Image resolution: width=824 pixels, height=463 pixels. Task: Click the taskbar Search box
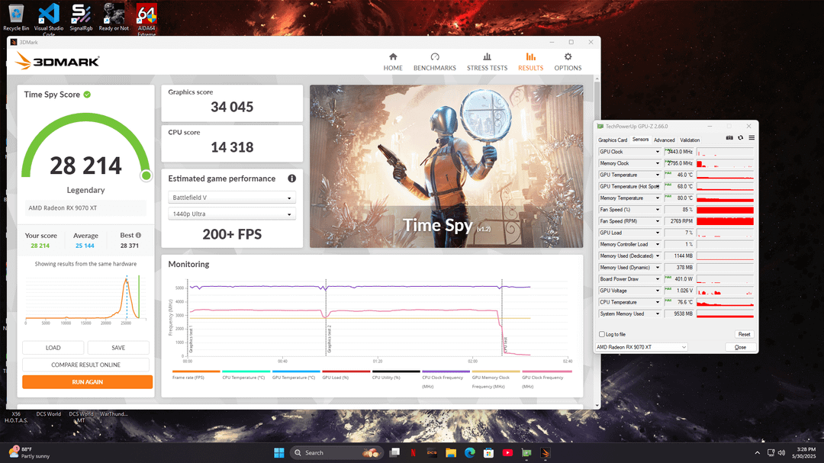[x=336, y=452]
